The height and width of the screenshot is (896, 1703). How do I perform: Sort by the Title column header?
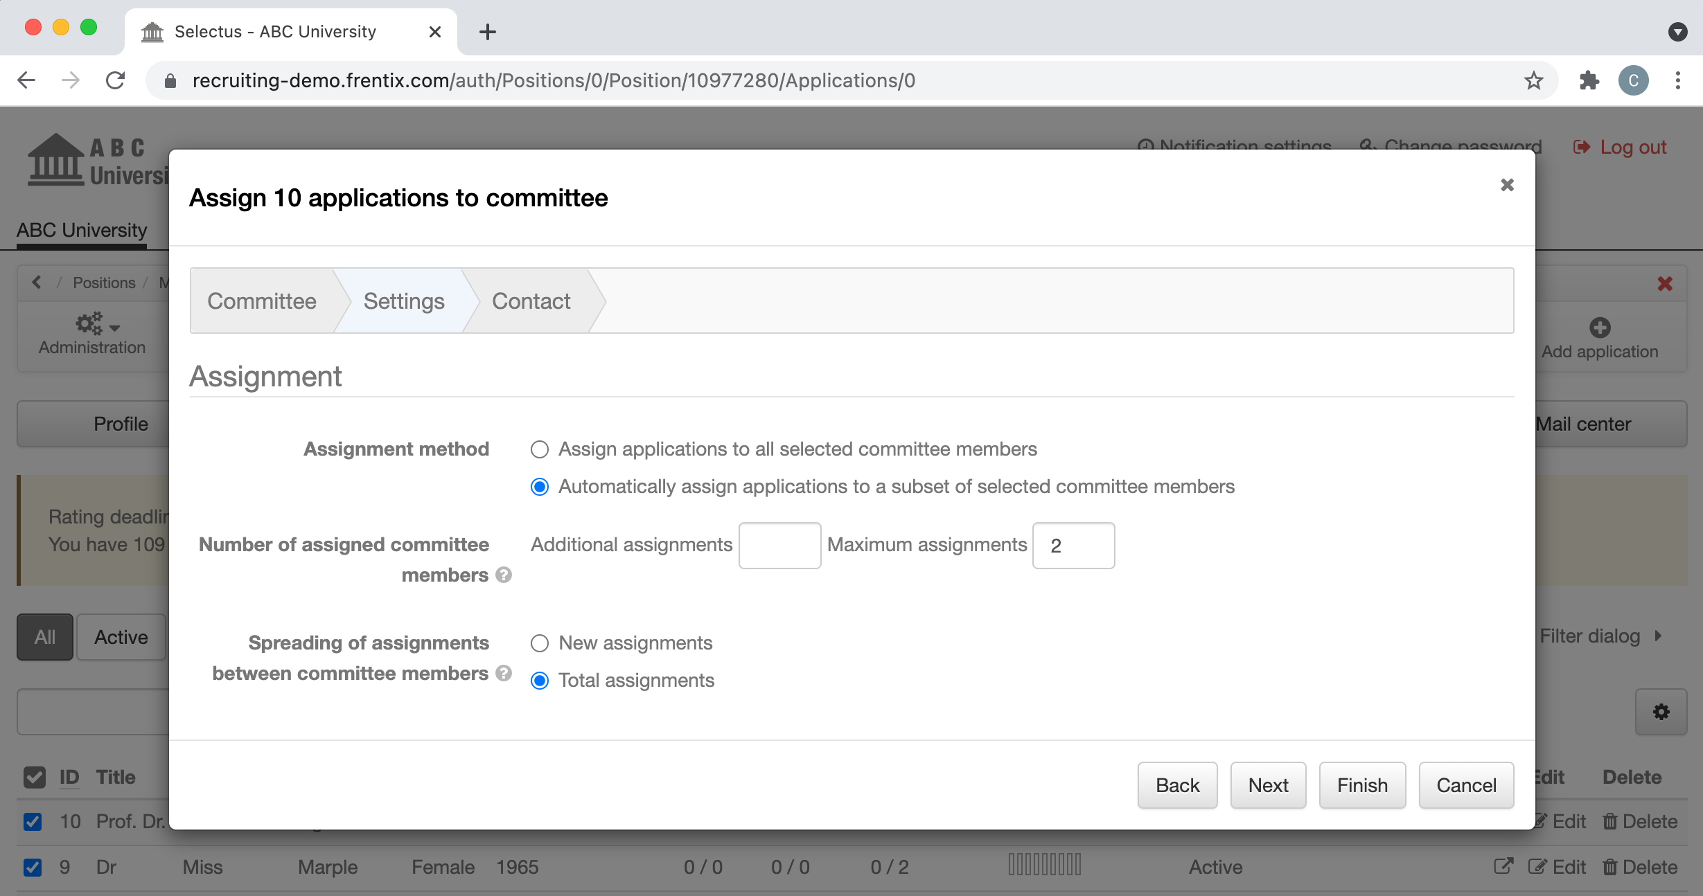(x=116, y=777)
